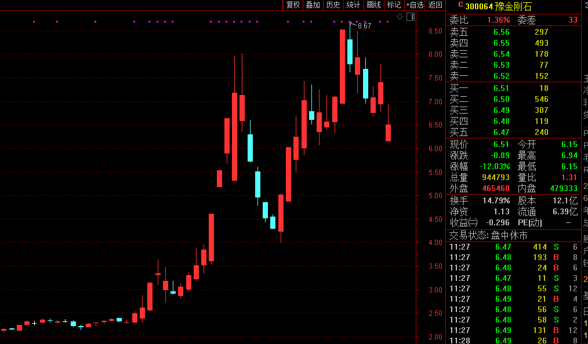Click the leftmost magenta dot marker
588x344 pixels.
pos(34,22)
